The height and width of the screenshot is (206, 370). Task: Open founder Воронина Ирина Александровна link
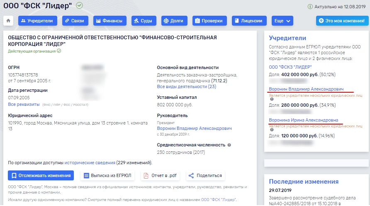click(x=304, y=120)
